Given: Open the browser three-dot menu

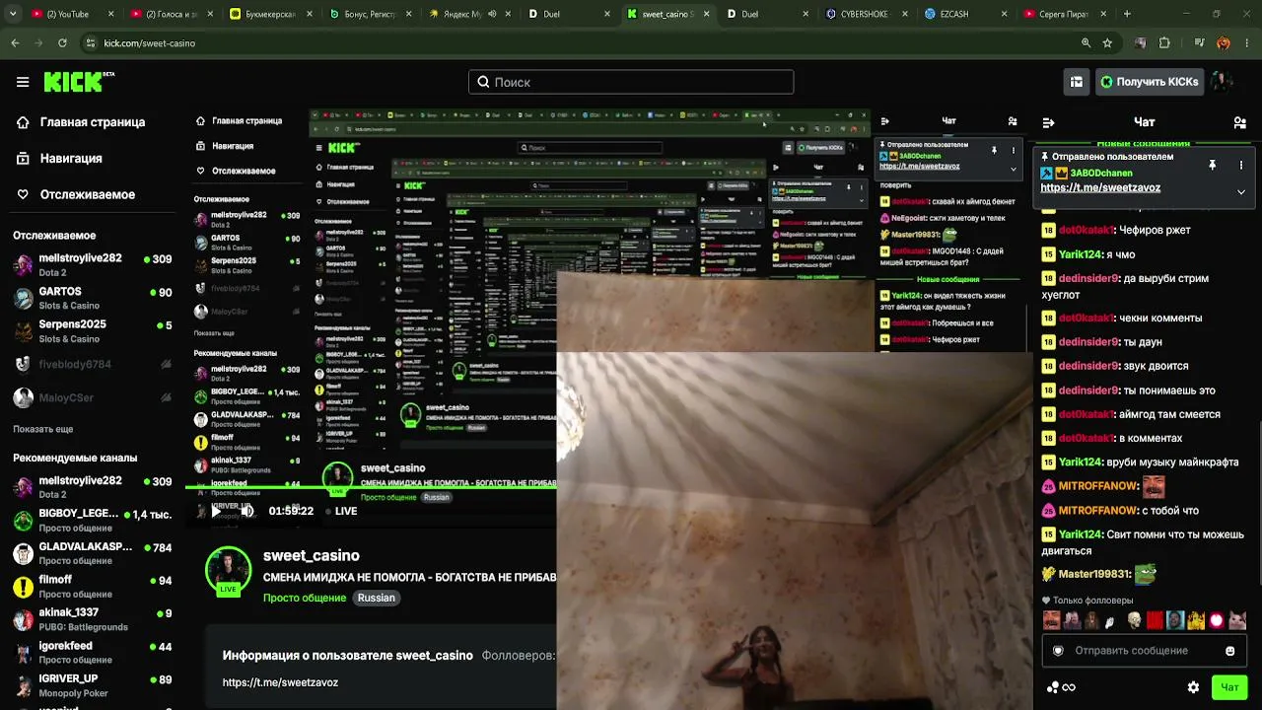Looking at the screenshot, I should [1247, 43].
